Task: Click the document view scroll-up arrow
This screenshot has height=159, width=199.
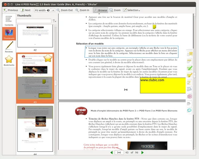Action: click(x=195, y=15)
